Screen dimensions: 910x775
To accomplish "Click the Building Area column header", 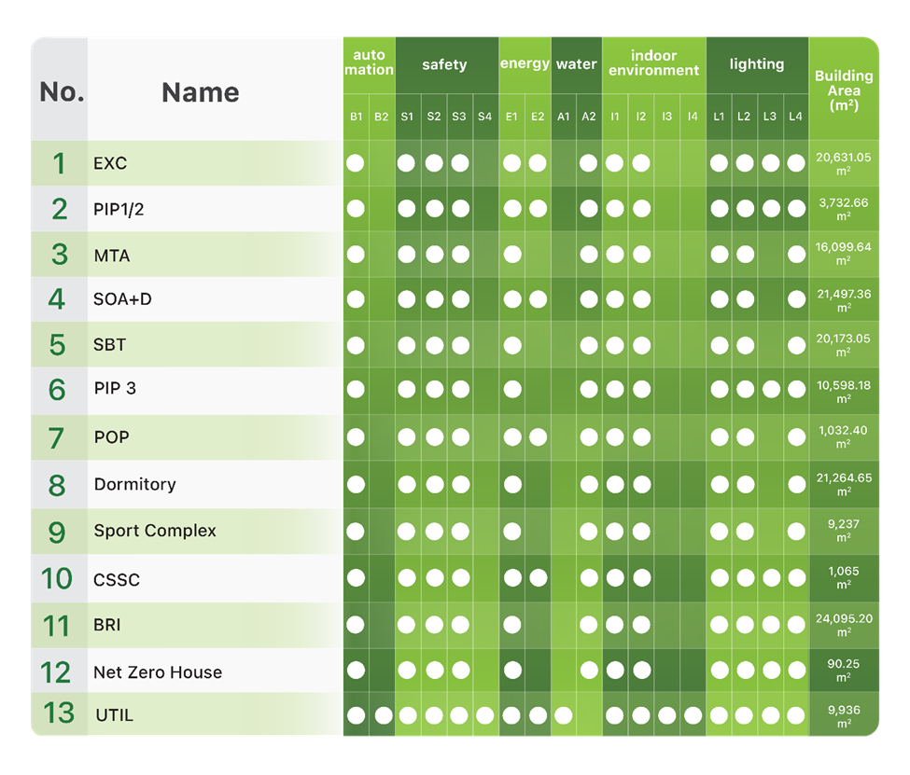I will [x=844, y=90].
